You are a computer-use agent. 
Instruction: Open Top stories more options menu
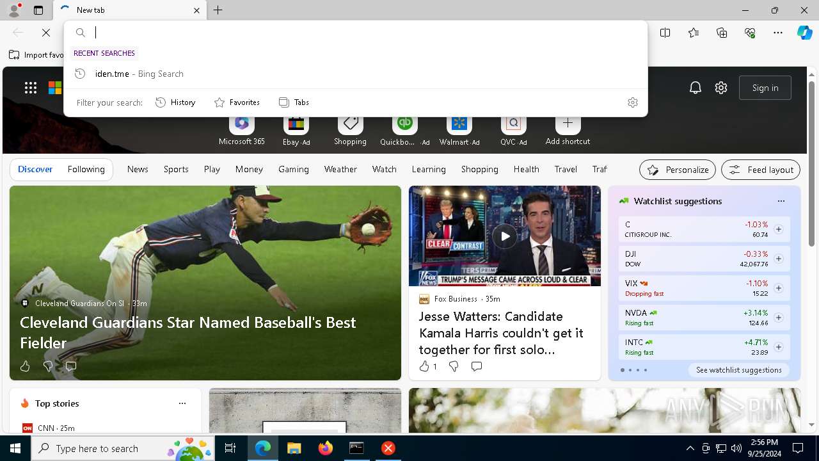pos(182,403)
